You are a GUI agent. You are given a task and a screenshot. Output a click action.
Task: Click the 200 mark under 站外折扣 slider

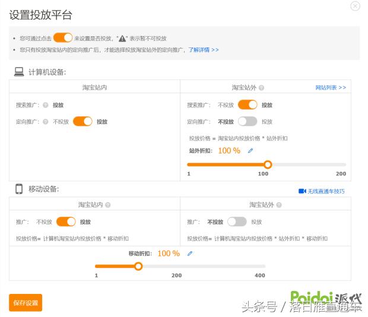point(341,174)
